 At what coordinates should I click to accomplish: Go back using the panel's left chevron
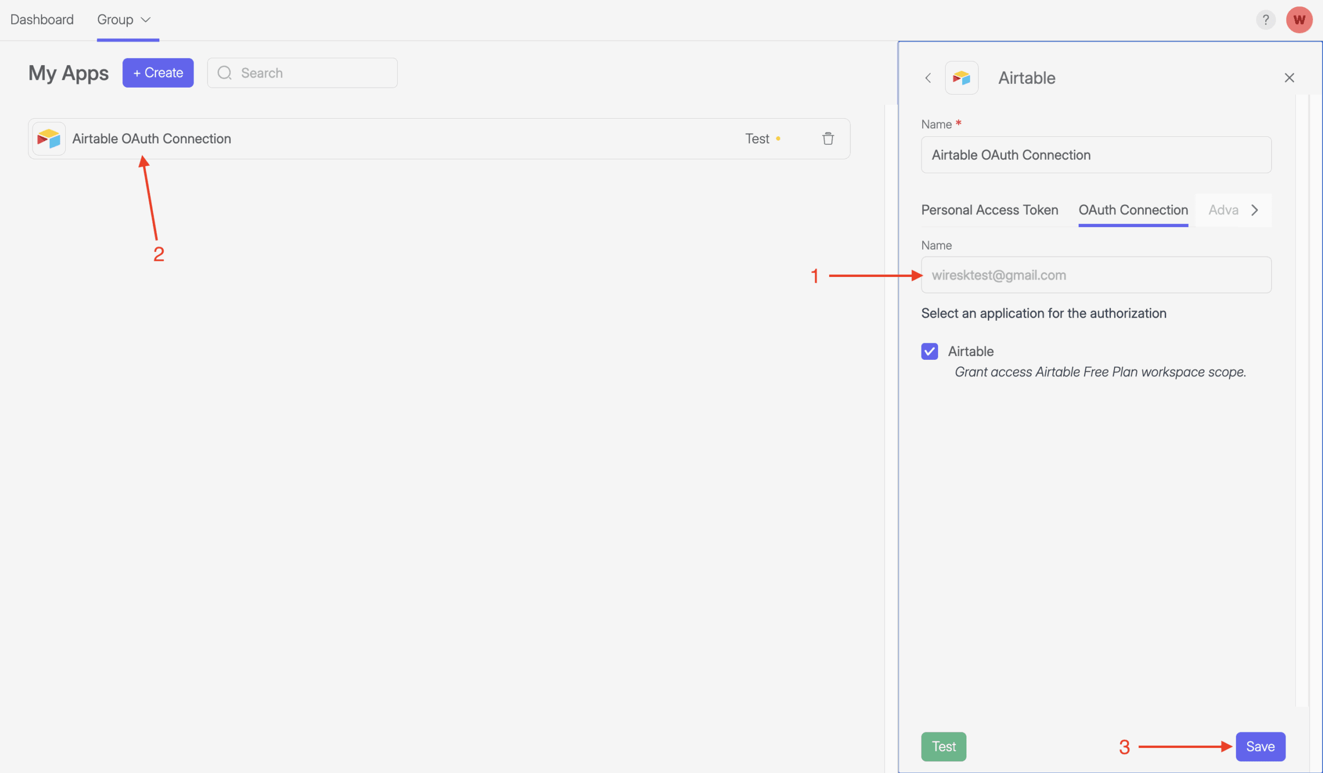tap(928, 78)
